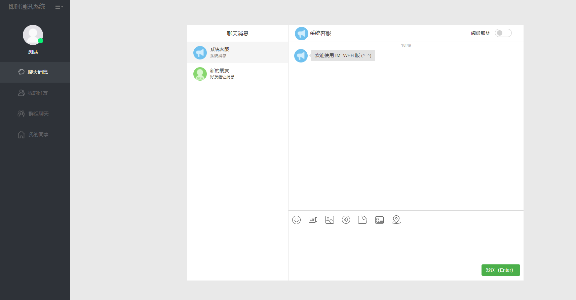The width and height of the screenshot is (576, 300).
Task: Toggle the 阅后即焚 switch
Action: click(503, 33)
